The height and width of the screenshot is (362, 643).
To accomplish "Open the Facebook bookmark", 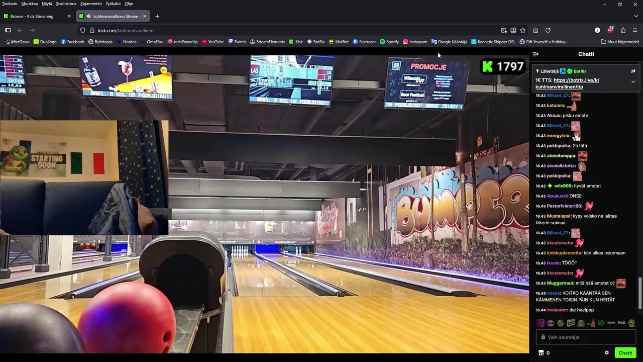I will pyautogui.click(x=72, y=42).
